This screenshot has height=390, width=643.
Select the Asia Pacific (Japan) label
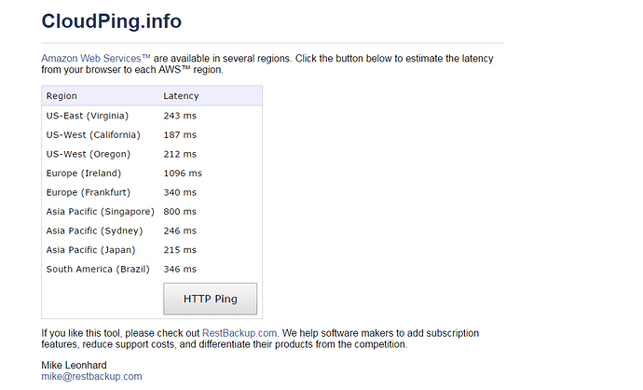pyautogui.click(x=90, y=250)
